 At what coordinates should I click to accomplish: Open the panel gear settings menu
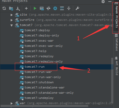click(103, 2)
